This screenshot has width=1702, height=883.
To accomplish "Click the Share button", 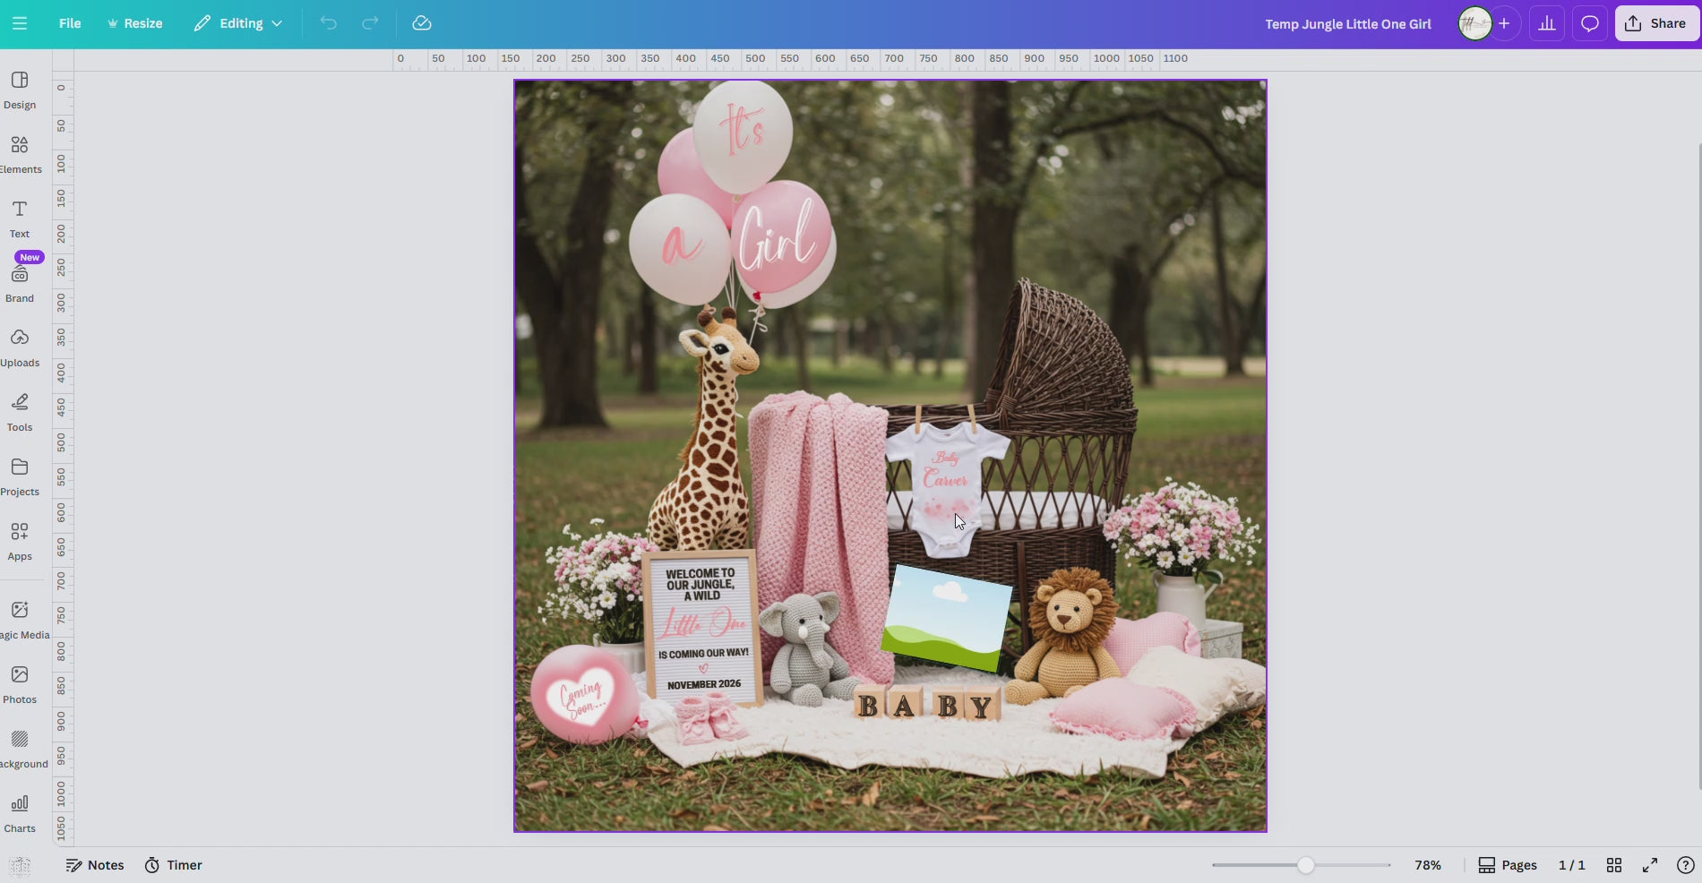I will (1655, 23).
